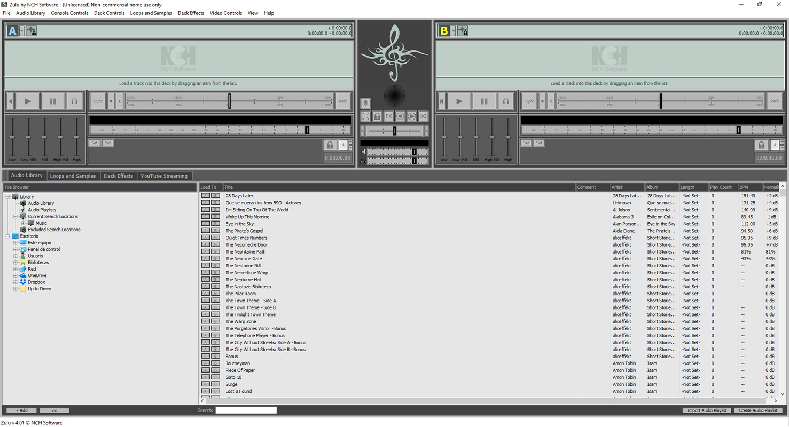Jump to start on Deck B
The height and width of the screenshot is (427, 789).
tap(441, 101)
